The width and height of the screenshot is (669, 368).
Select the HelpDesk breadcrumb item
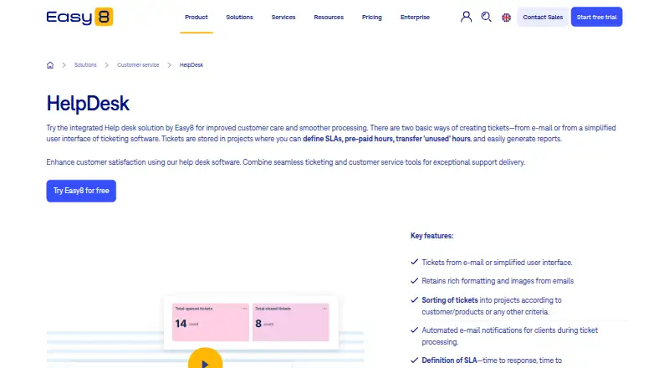pos(192,65)
